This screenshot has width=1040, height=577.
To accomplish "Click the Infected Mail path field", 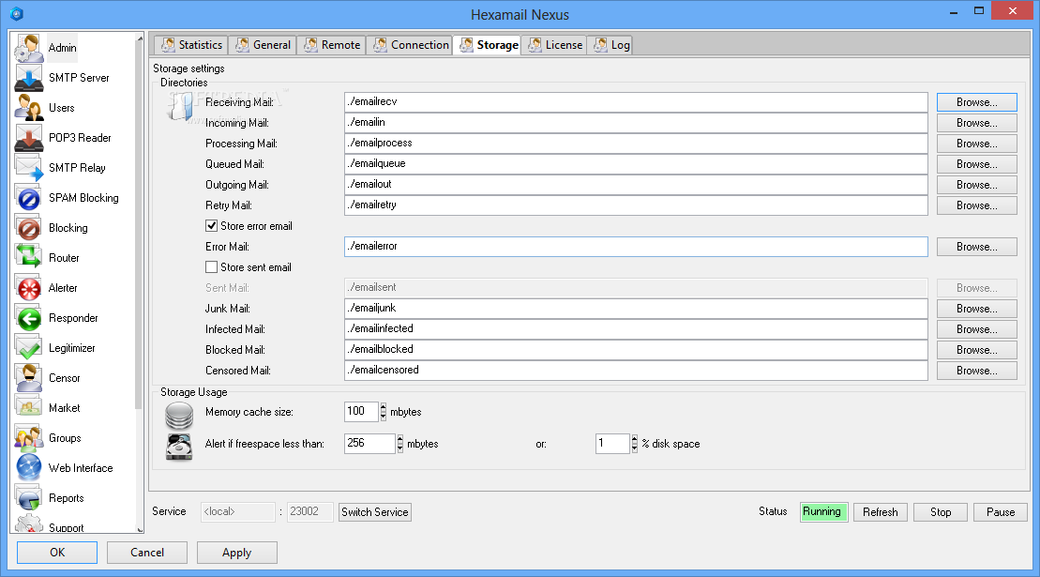I will coord(636,329).
